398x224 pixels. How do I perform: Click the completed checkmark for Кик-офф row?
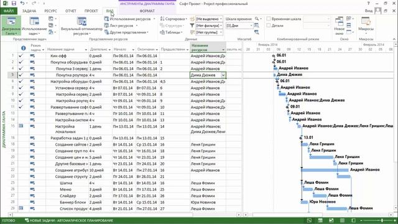(21, 55)
